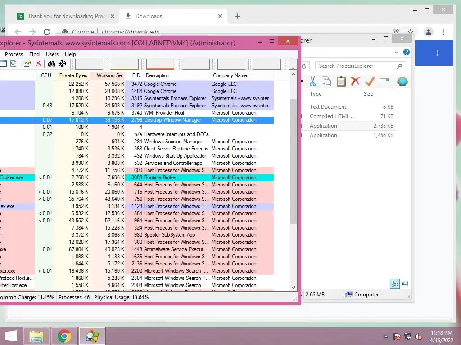Click the blue Help question mark icon

coord(407,52)
